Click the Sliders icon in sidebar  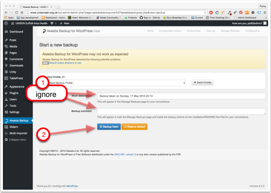pos(7,127)
